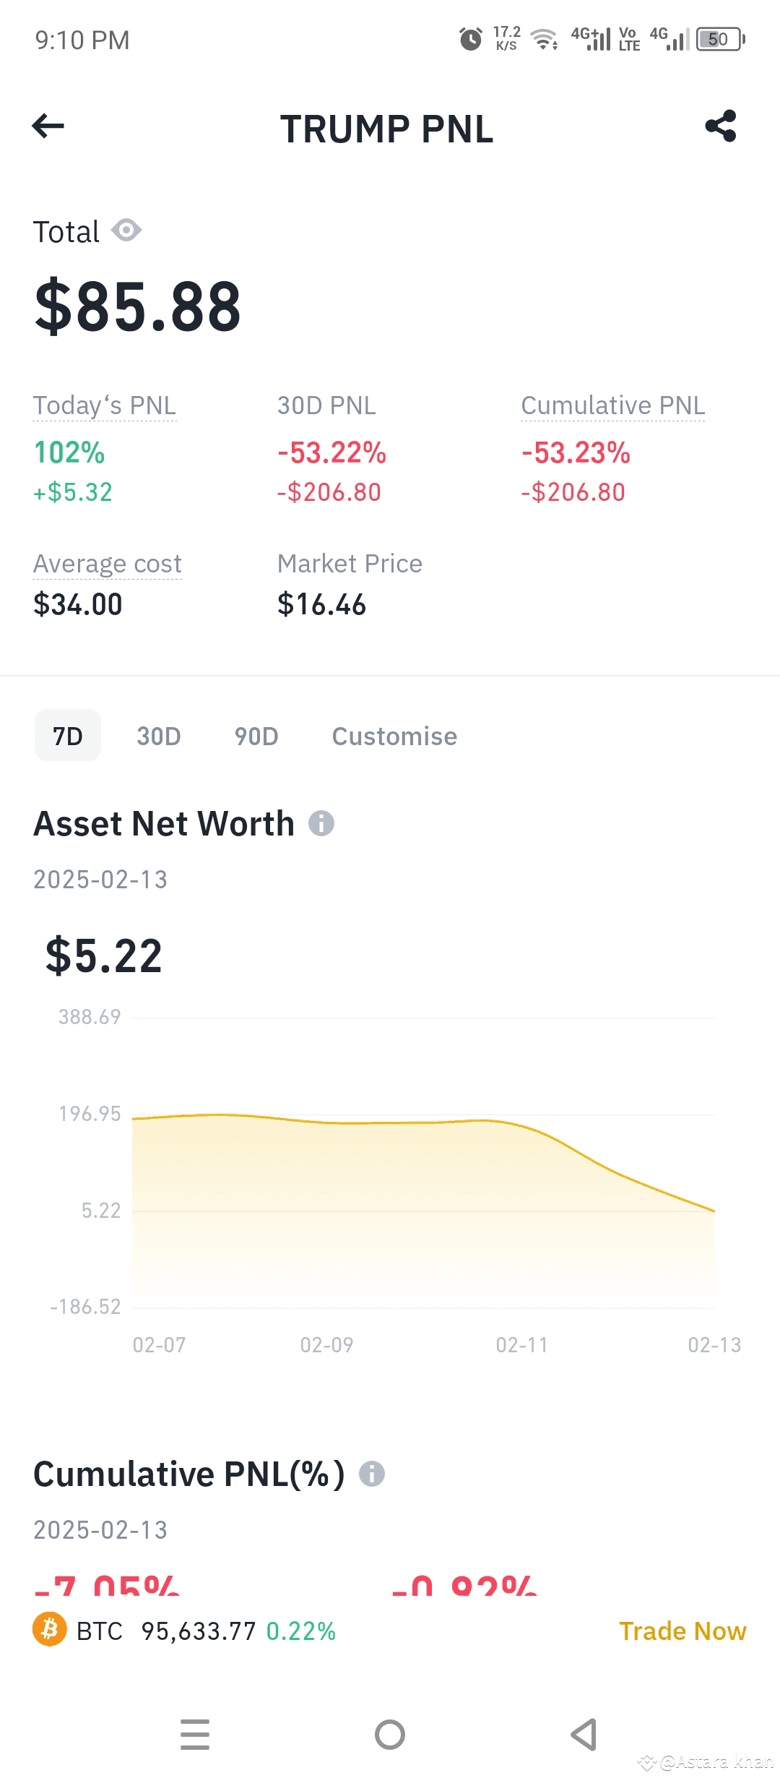Select the 7D period tab
The width and height of the screenshot is (780, 1778).
tap(68, 736)
